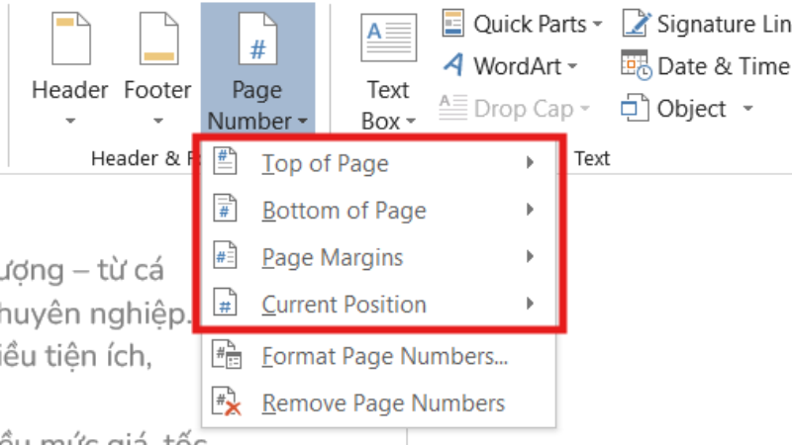Click the Quick Parts icon
792x445 pixels.
[x=453, y=23]
